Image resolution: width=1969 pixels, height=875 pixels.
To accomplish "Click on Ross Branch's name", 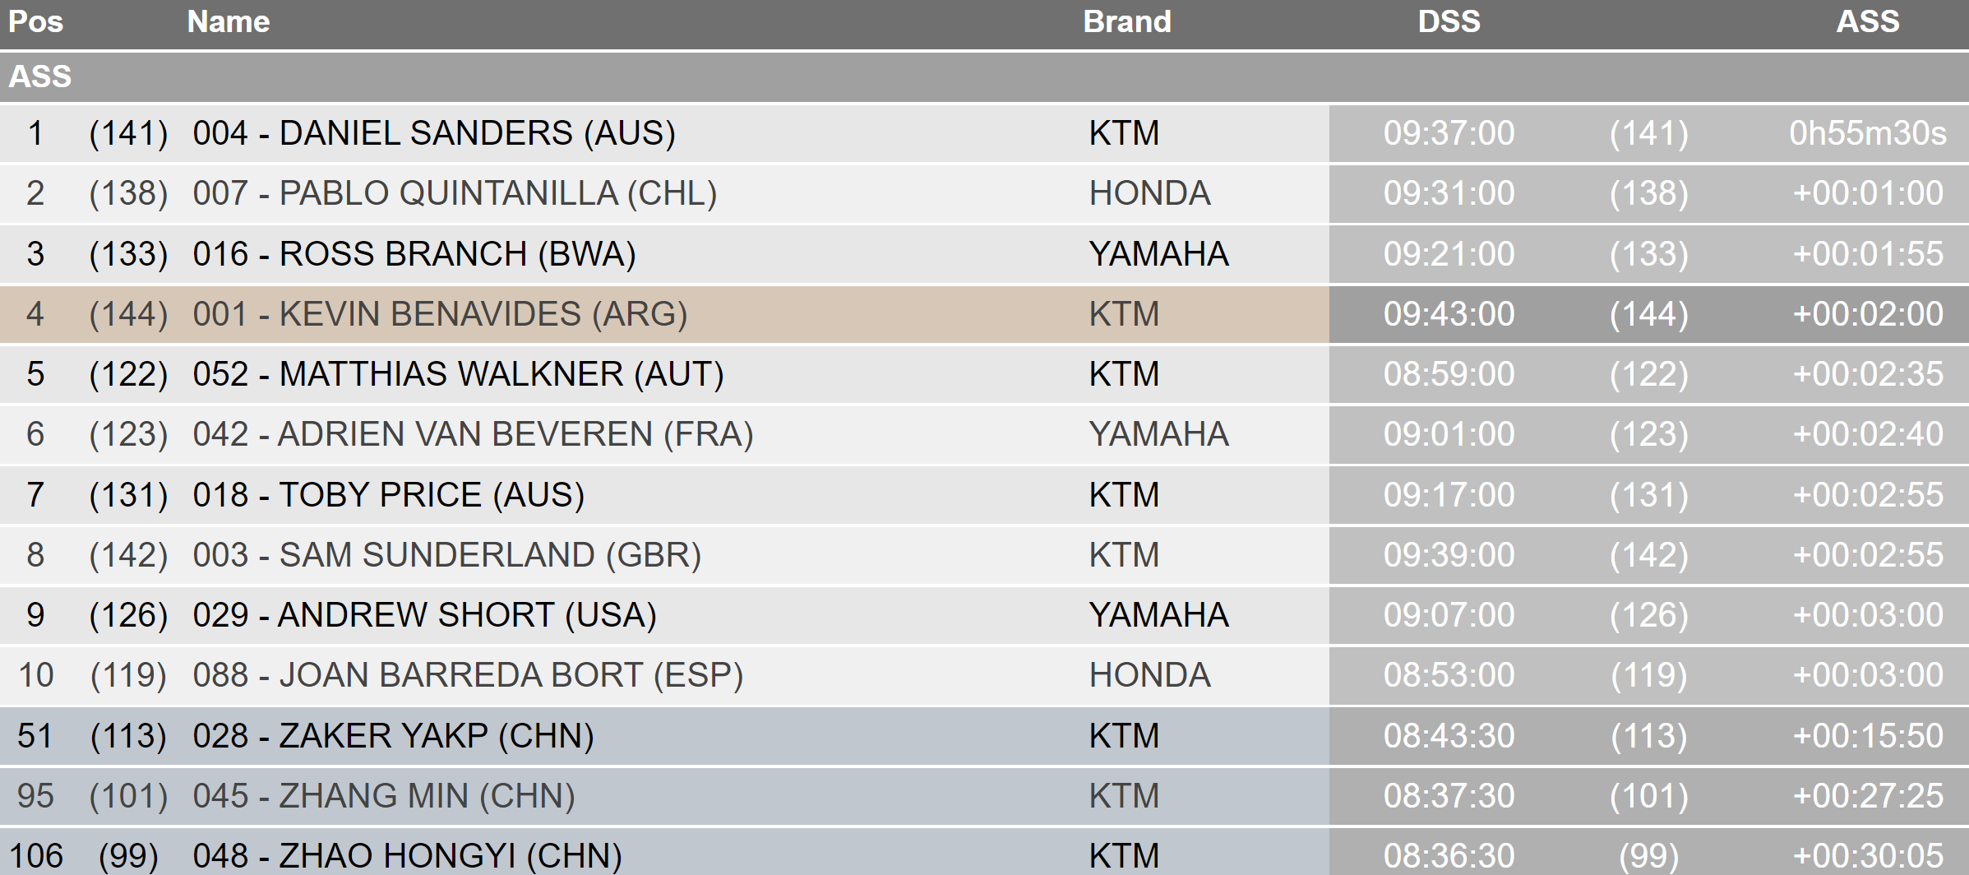I will pos(414,254).
